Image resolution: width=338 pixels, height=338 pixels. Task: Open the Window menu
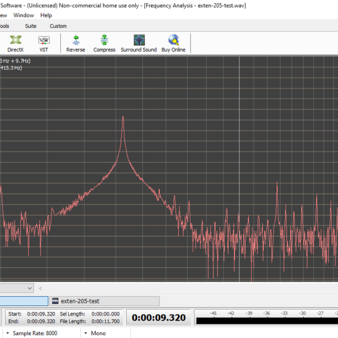tap(24, 15)
